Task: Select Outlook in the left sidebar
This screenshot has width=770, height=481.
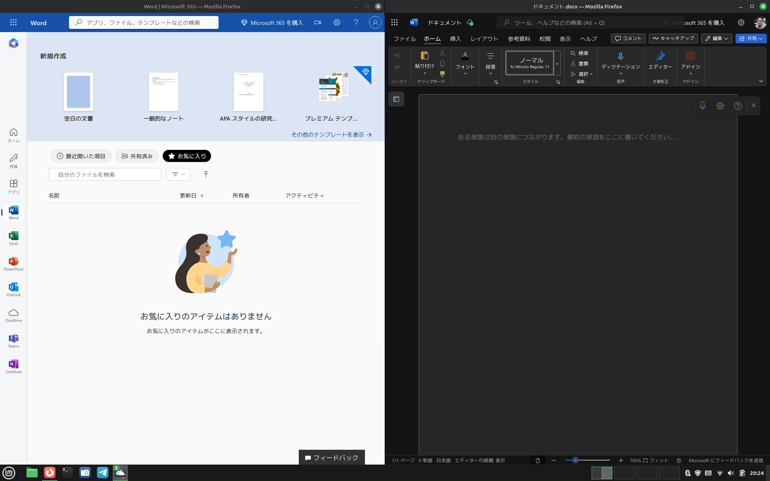Action: tap(14, 289)
